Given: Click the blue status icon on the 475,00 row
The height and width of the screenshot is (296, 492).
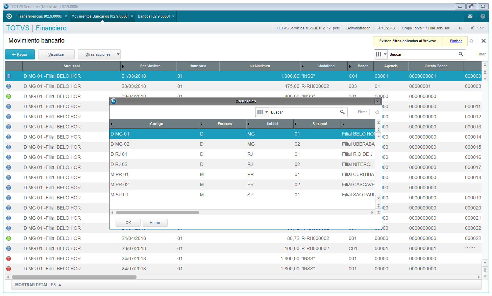Looking at the screenshot, I should (9, 86).
